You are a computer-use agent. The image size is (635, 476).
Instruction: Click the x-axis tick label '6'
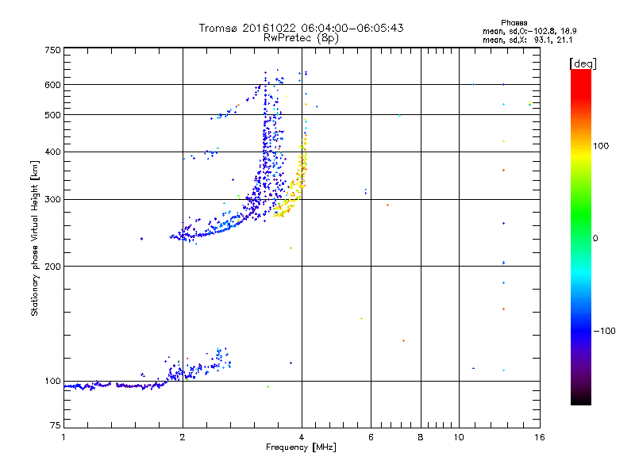click(371, 437)
